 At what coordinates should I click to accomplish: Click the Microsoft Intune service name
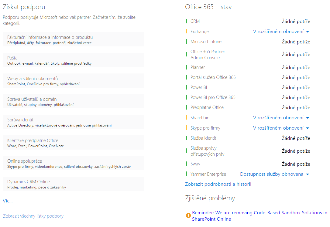tap(206, 42)
